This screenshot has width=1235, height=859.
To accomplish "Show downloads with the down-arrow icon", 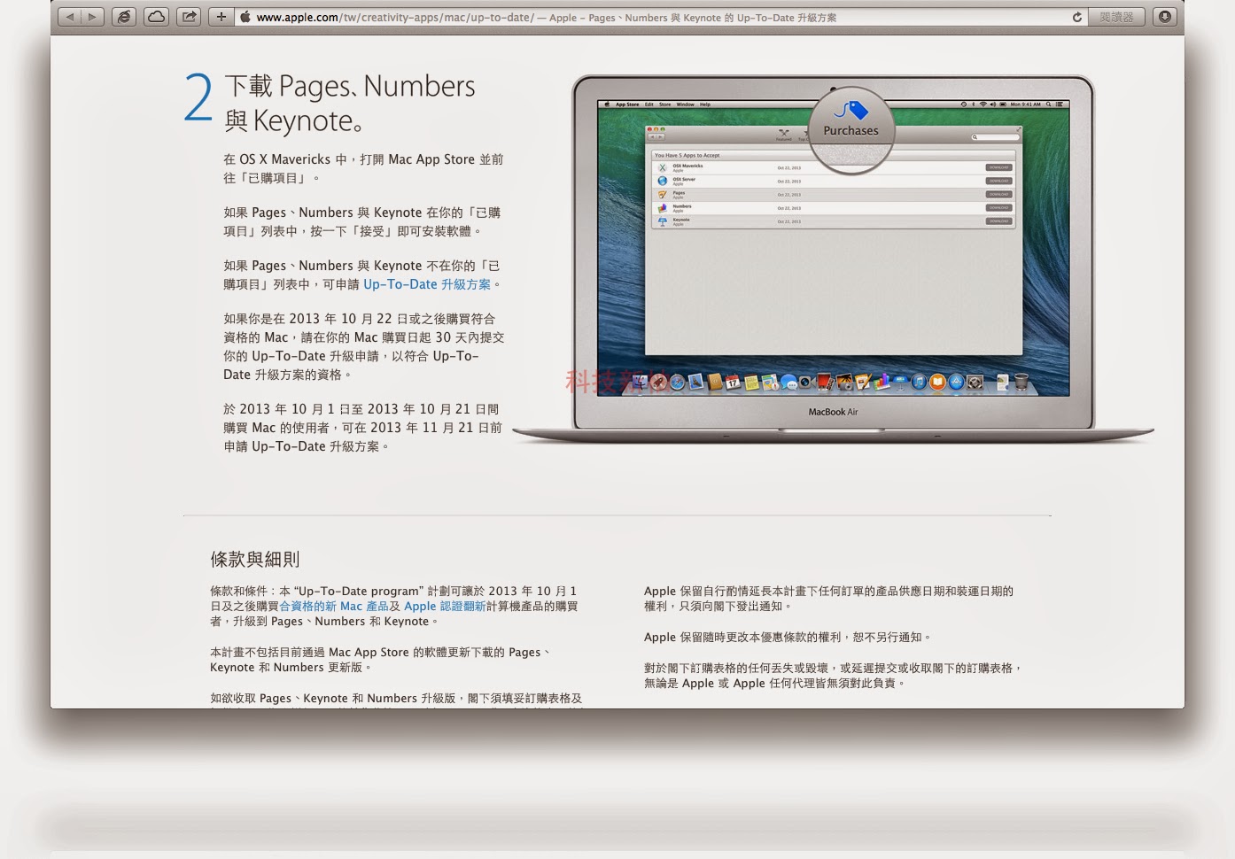I will 1164,17.
